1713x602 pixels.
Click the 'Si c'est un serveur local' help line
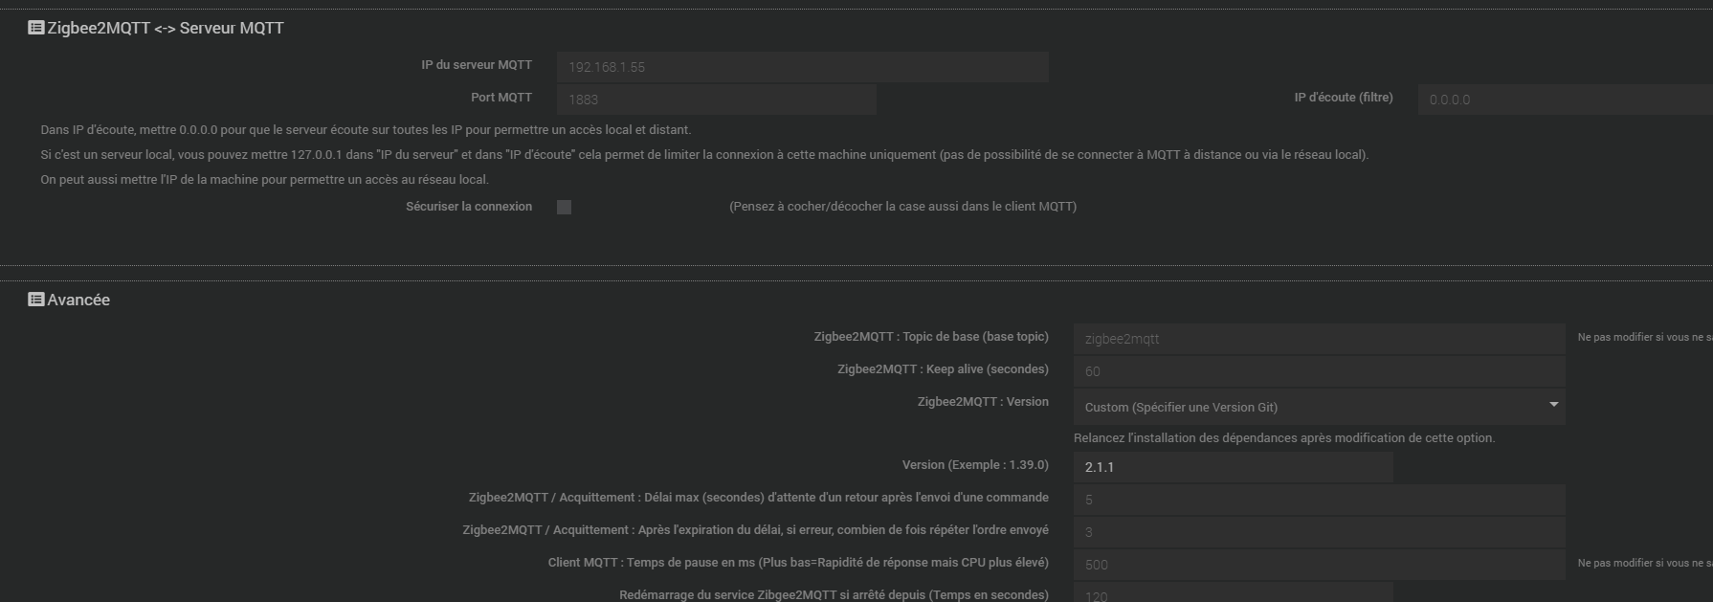point(704,155)
